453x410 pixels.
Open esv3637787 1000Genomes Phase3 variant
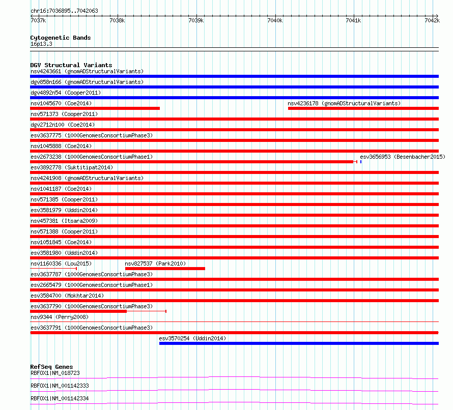(92, 274)
